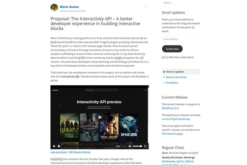Viewport: 247px width, 165px height.
Task: Open the No Replies filter
Action: (x=172, y=83)
